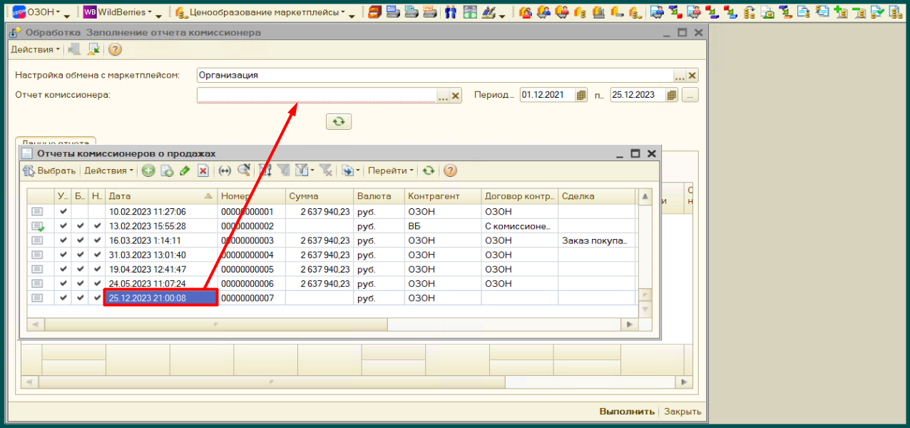Click the Валюта column header
This screenshot has width=910, height=428.
[x=379, y=196]
